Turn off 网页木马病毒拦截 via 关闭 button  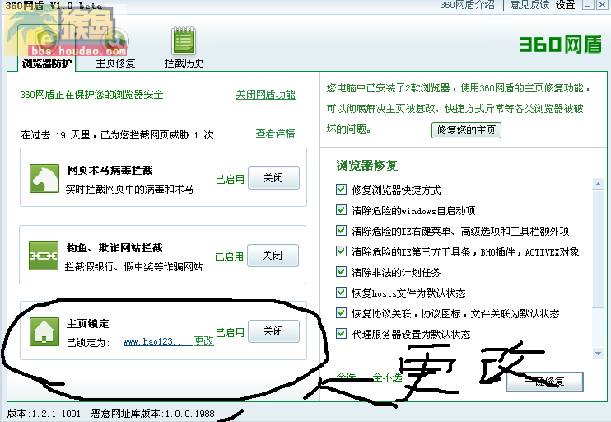(273, 178)
